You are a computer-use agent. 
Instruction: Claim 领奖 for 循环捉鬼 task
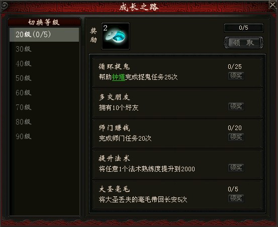236,76
